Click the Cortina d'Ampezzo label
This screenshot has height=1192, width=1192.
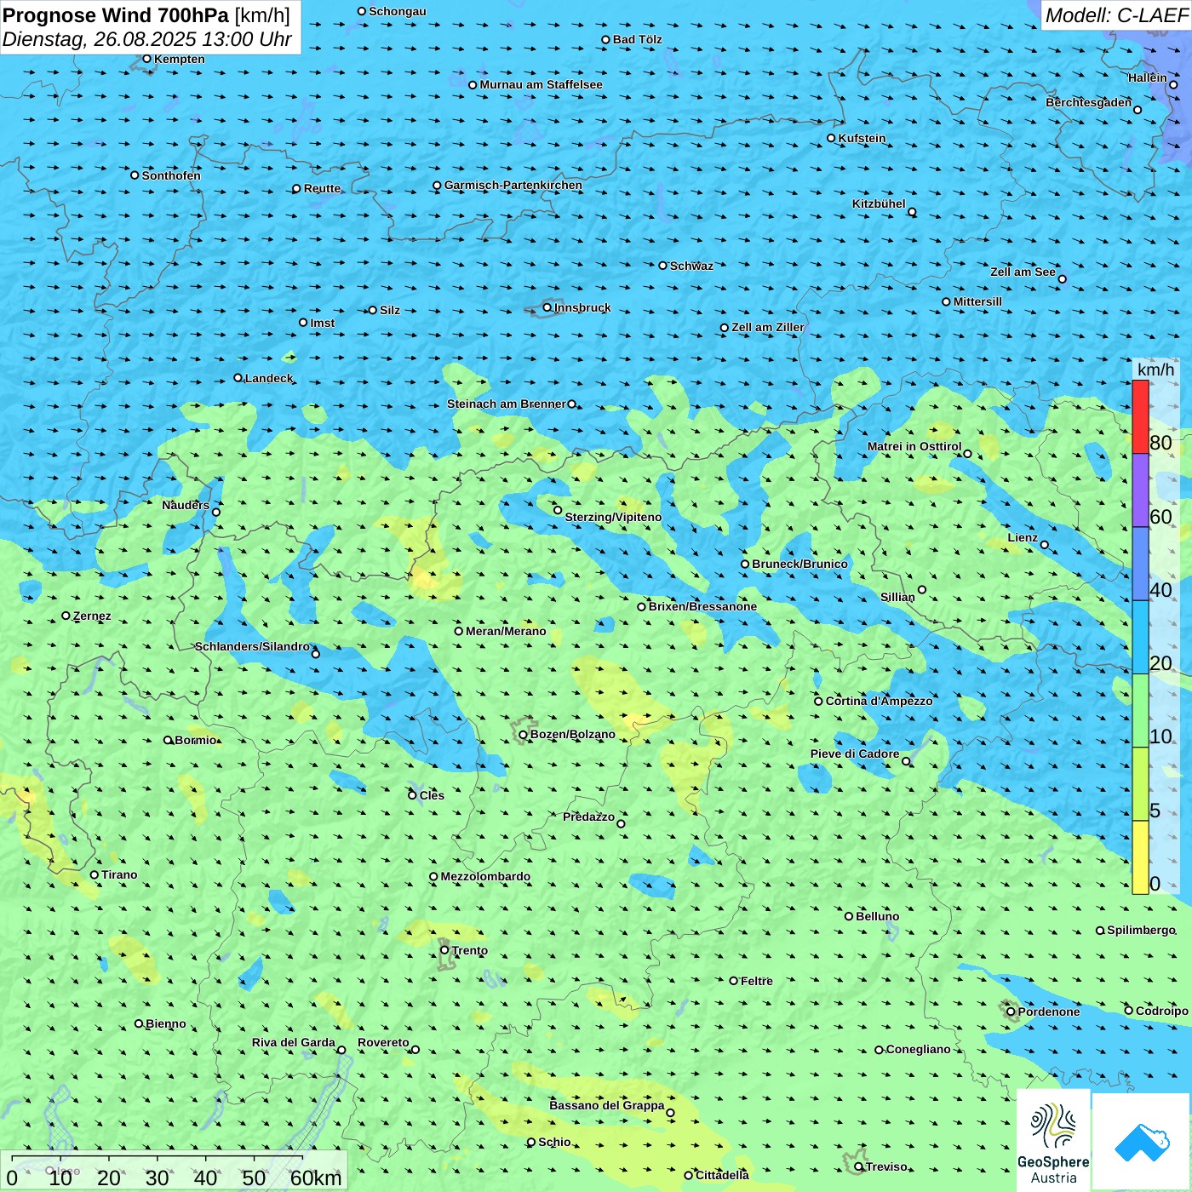tap(880, 701)
